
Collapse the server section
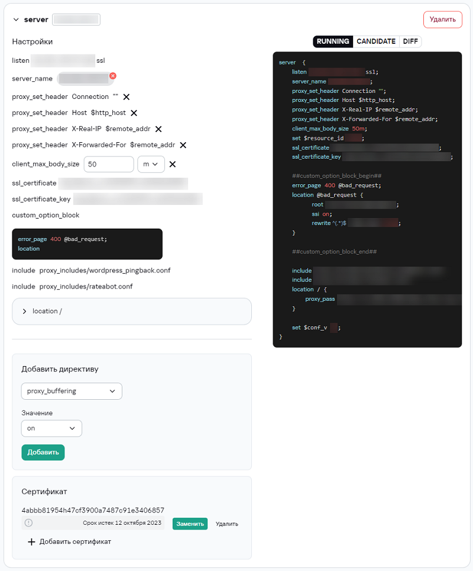pos(15,19)
